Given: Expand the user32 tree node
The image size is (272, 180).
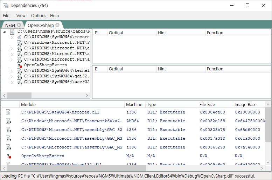Looking at the screenshot, I should [x=12, y=82].
